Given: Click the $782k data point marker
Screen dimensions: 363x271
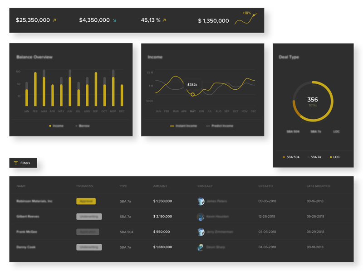Looking at the screenshot, I should pos(192,94).
